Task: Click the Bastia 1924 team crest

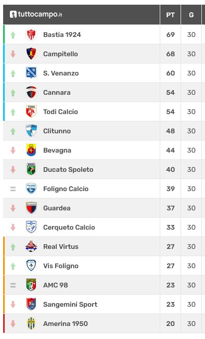Action: click(x=31, y=34)
